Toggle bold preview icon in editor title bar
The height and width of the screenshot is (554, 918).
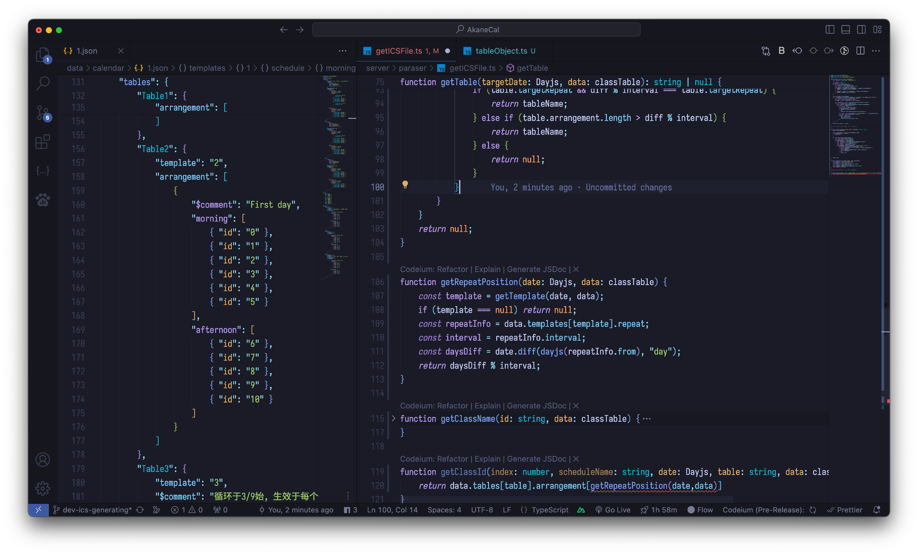pos(782,51)
